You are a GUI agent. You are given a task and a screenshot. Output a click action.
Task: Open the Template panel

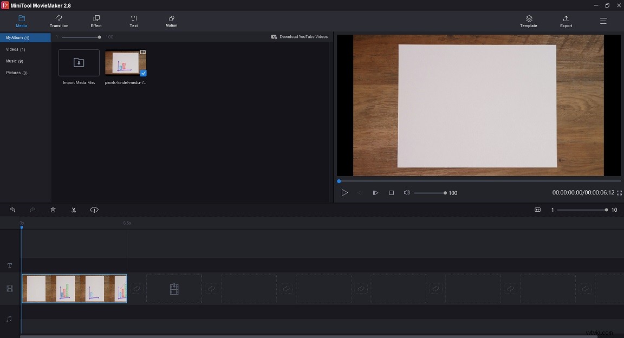[x=528, y=21]
